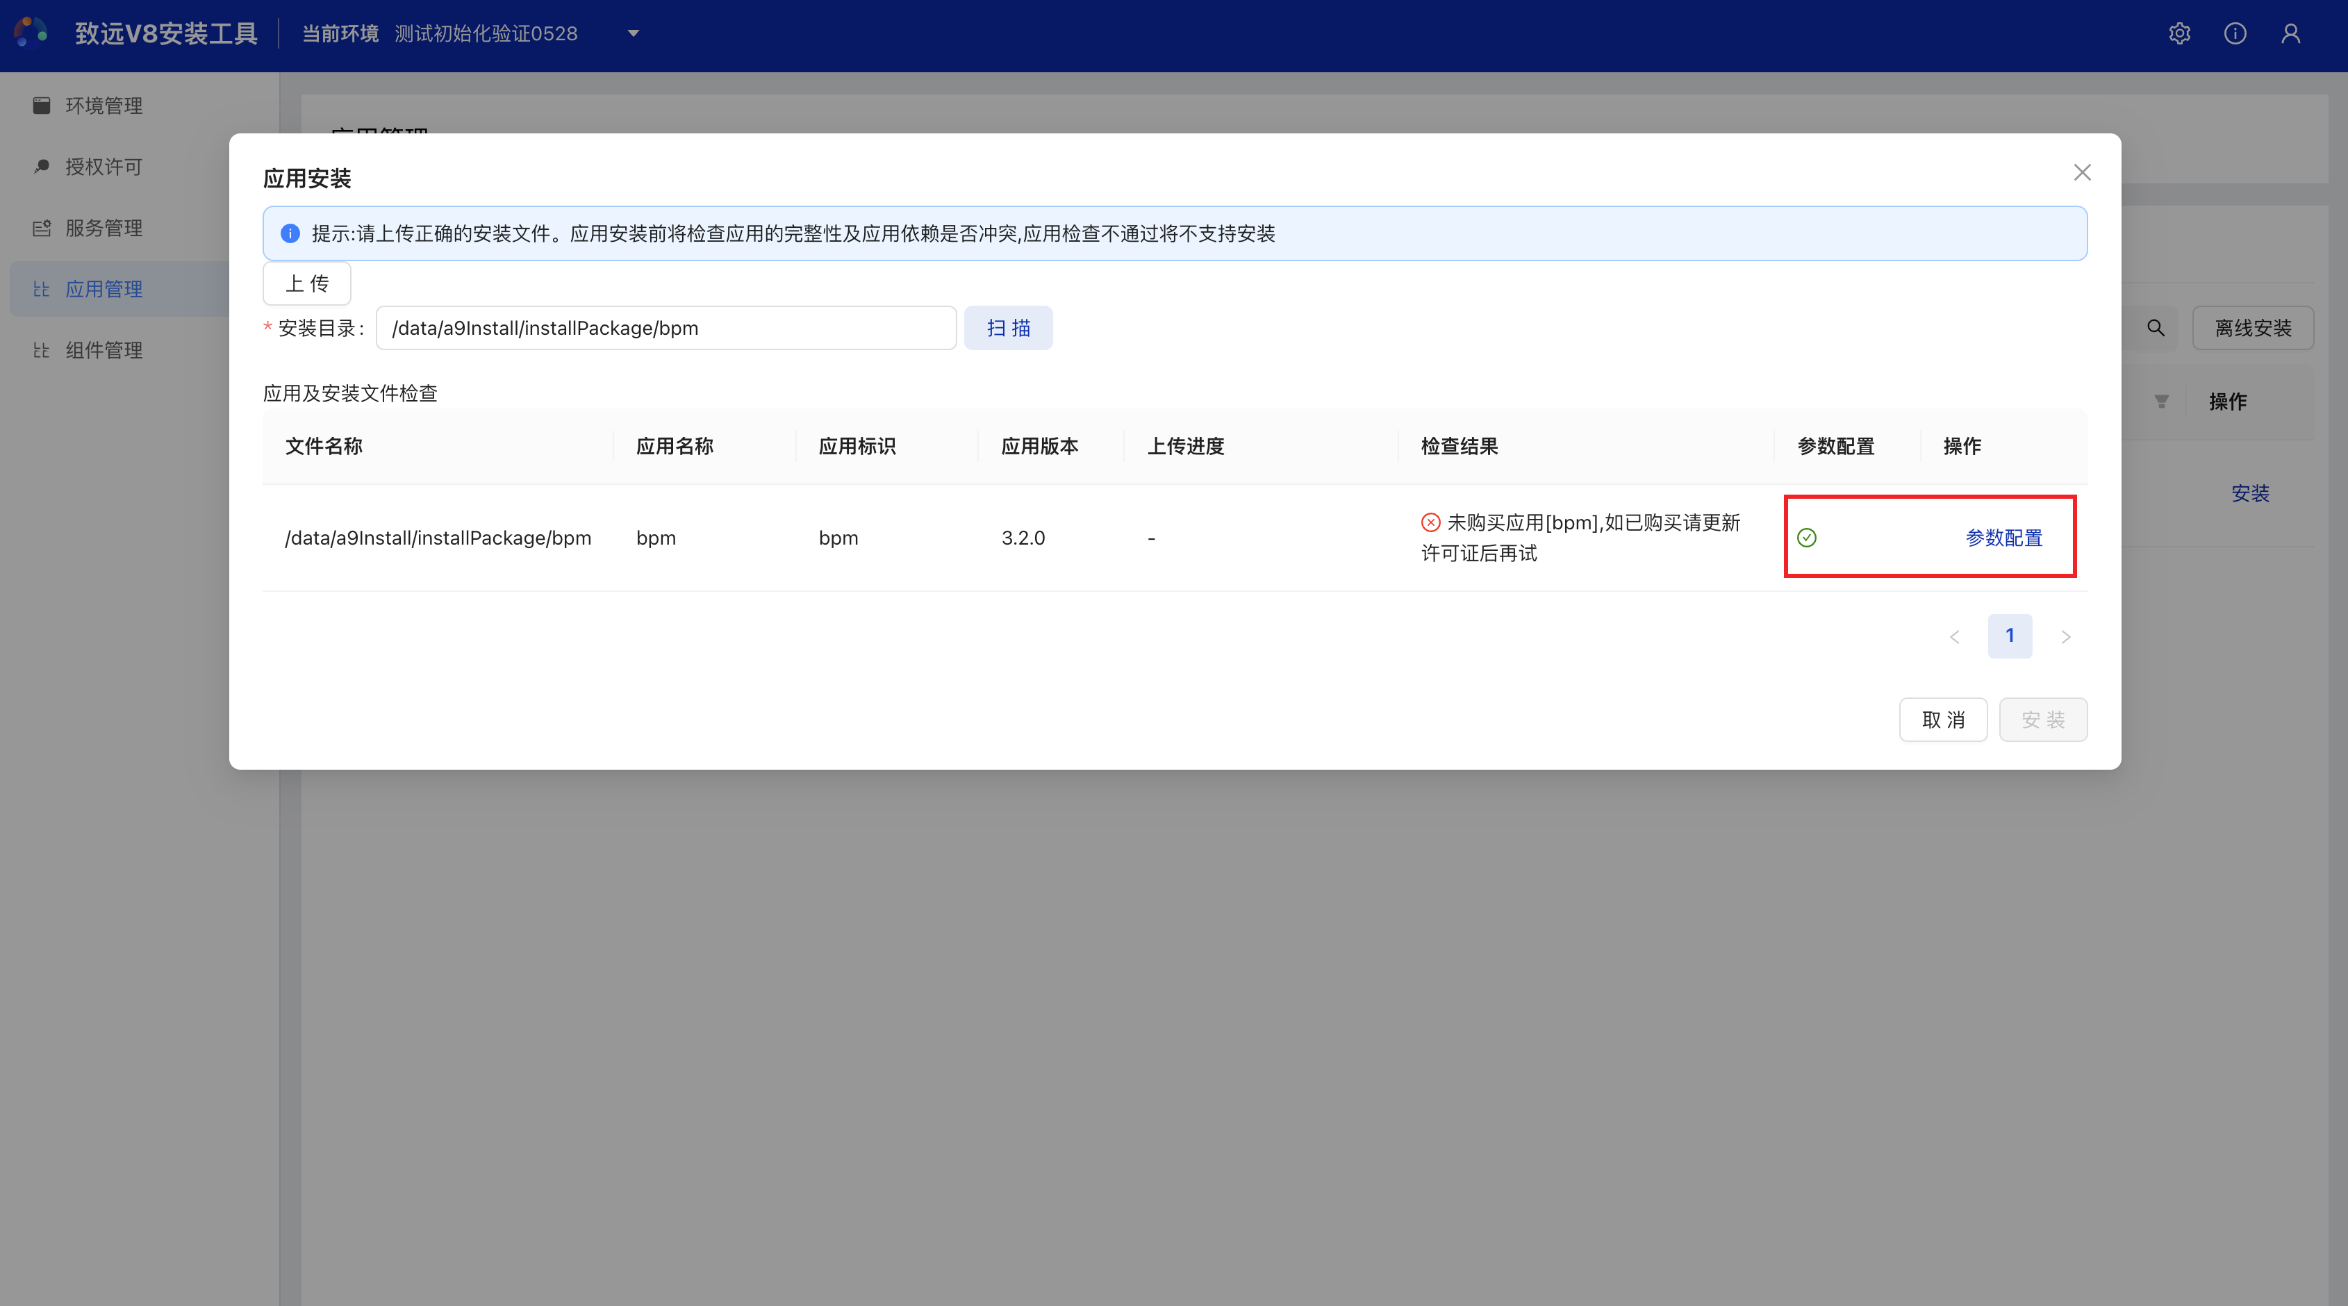Focus the 安装目录 path input field

point(666,328)
